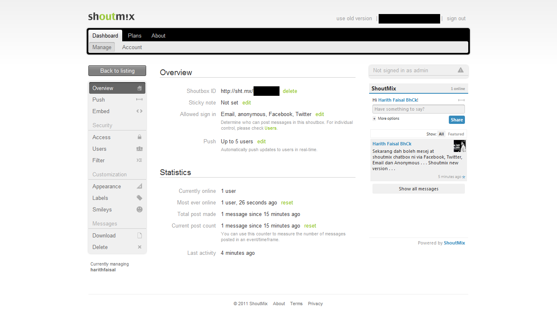The image size is (557, 325).
Task: Open the Smileys customization page
Action: tap(117, 209)
